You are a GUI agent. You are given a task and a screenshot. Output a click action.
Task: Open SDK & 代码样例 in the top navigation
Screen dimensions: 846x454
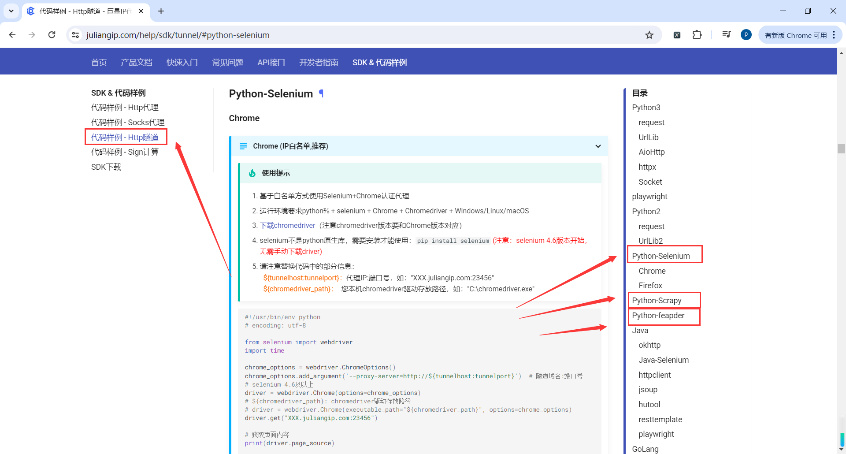tap(380, 63)
